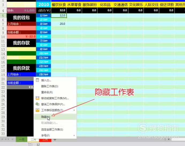Select the 13/Jan date cell
185x146 pixels.
click(44, 66)
